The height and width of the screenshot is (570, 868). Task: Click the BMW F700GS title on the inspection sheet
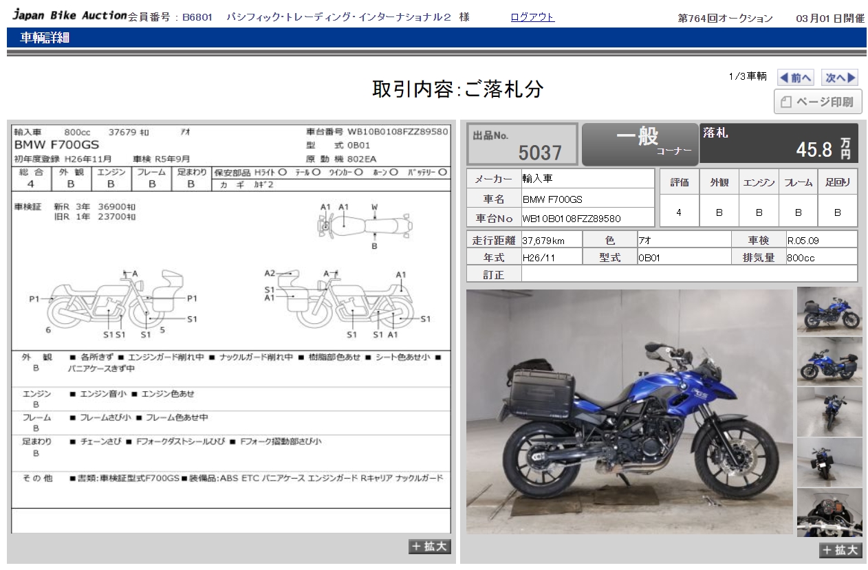point(56,144)
